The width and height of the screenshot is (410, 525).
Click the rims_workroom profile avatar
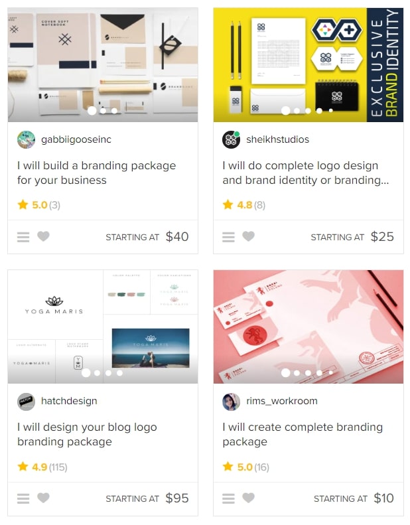pyautogui.click(x=231, y=402)
